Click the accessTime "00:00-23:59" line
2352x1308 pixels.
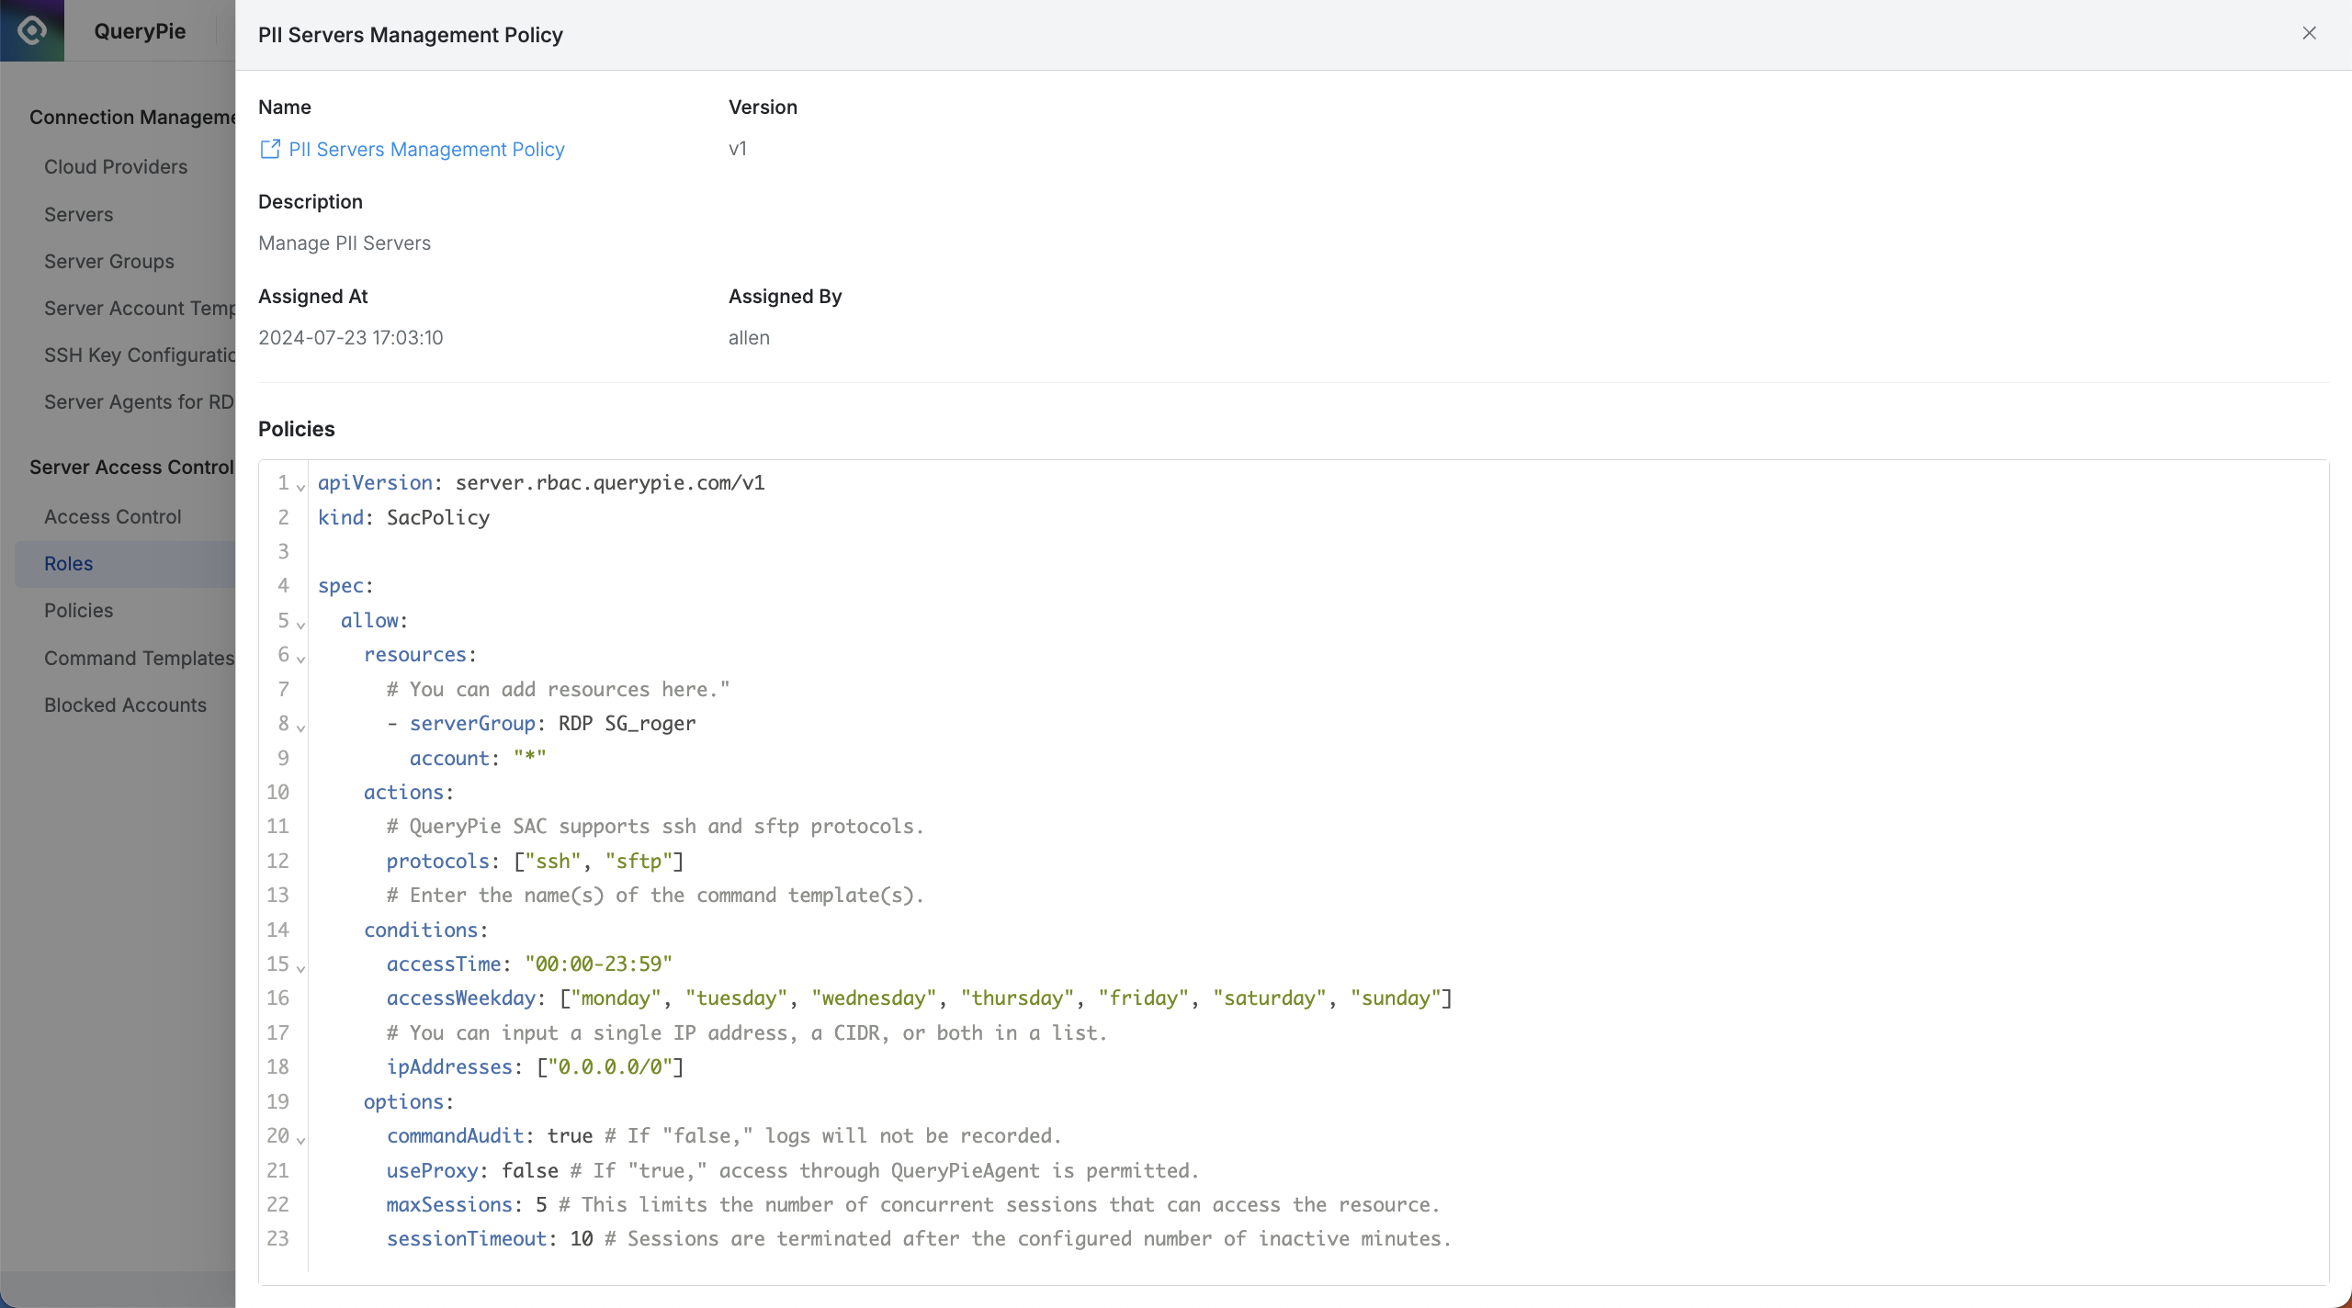[529, 964]
